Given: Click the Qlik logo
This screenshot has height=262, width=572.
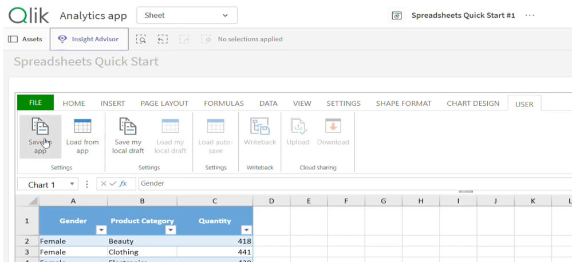Looking at the screenshot, I should (29, 15).
